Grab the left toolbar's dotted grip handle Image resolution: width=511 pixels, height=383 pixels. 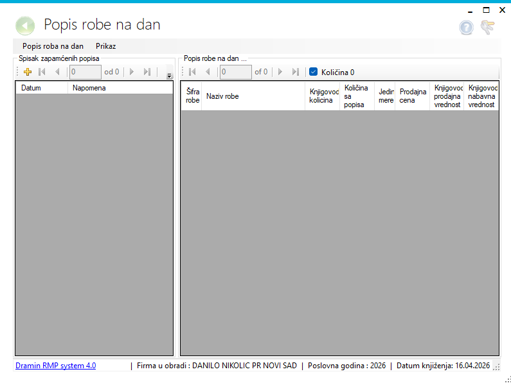[17, 72]
